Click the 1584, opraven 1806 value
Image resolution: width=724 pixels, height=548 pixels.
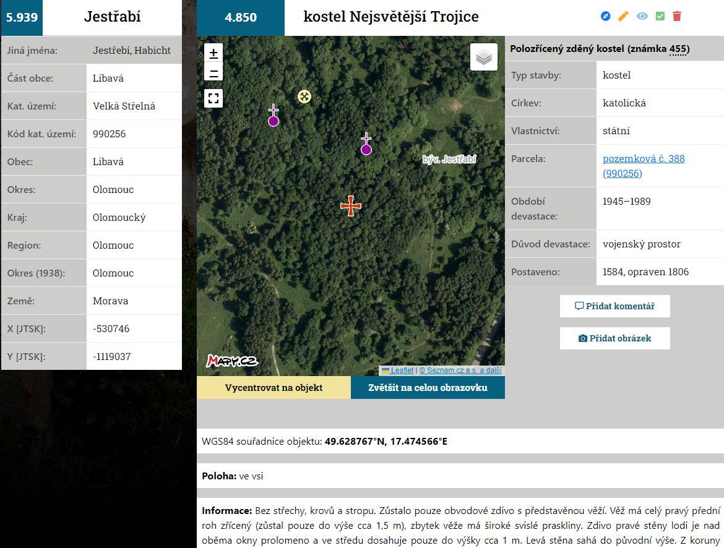pyautogui.click(x=645, y=272)
